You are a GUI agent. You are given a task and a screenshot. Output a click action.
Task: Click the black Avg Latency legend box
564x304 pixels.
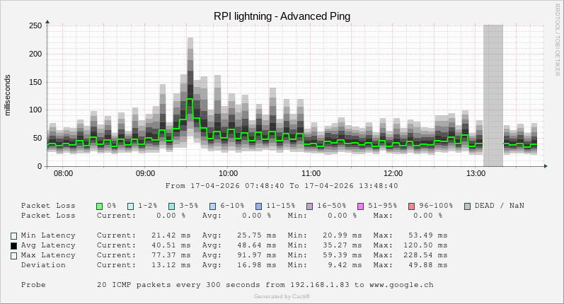13,246
